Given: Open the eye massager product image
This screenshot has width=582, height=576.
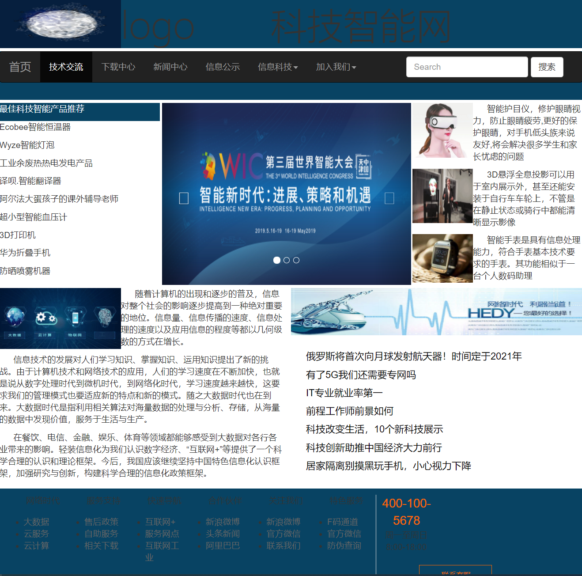Looking at the screenshot, I should (x=442, y=130).
